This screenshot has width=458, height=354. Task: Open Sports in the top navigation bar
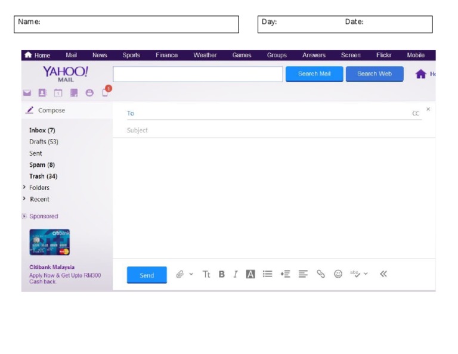131,55
